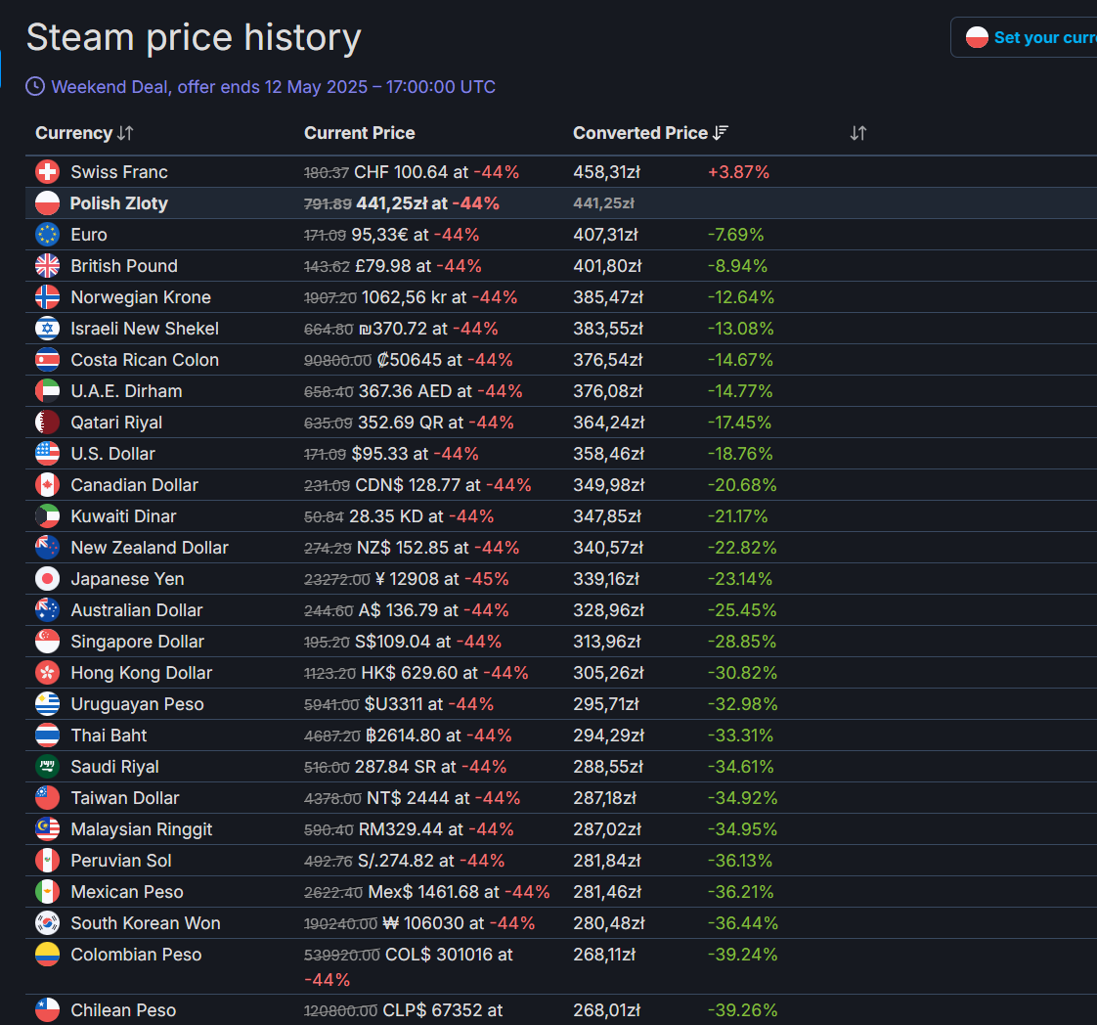The width and height of the screenshot is (1097, 1025).
Task: Click the U.S. Dollar flag icon
Action: point(48,454)
